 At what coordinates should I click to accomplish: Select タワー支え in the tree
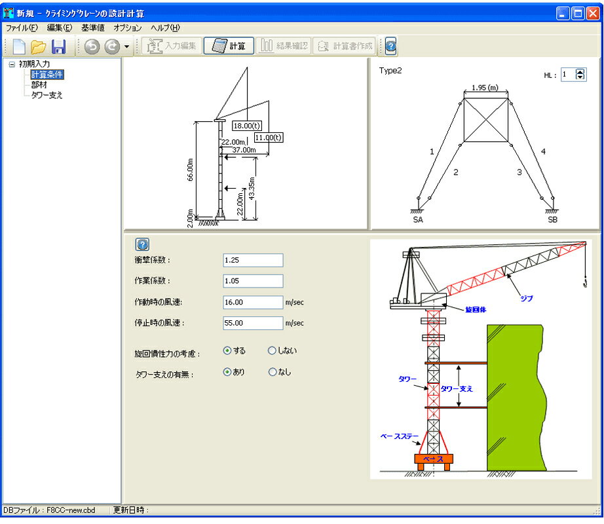(47, 95)
